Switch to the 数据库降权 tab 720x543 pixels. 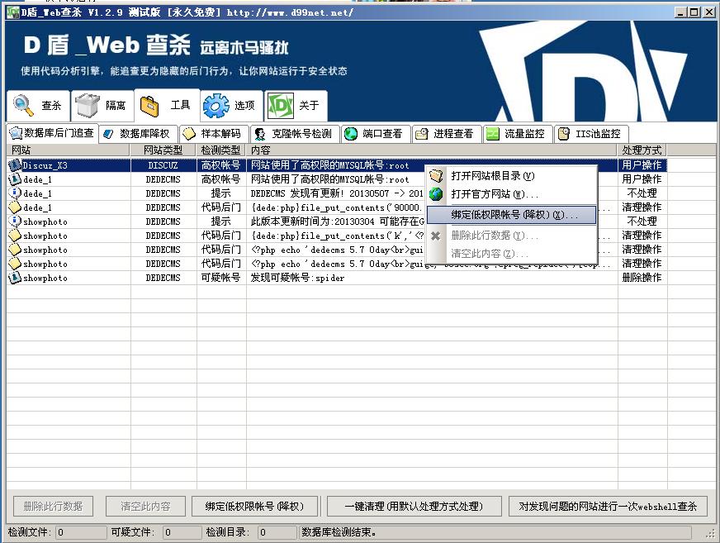click(x=138, y=134)
